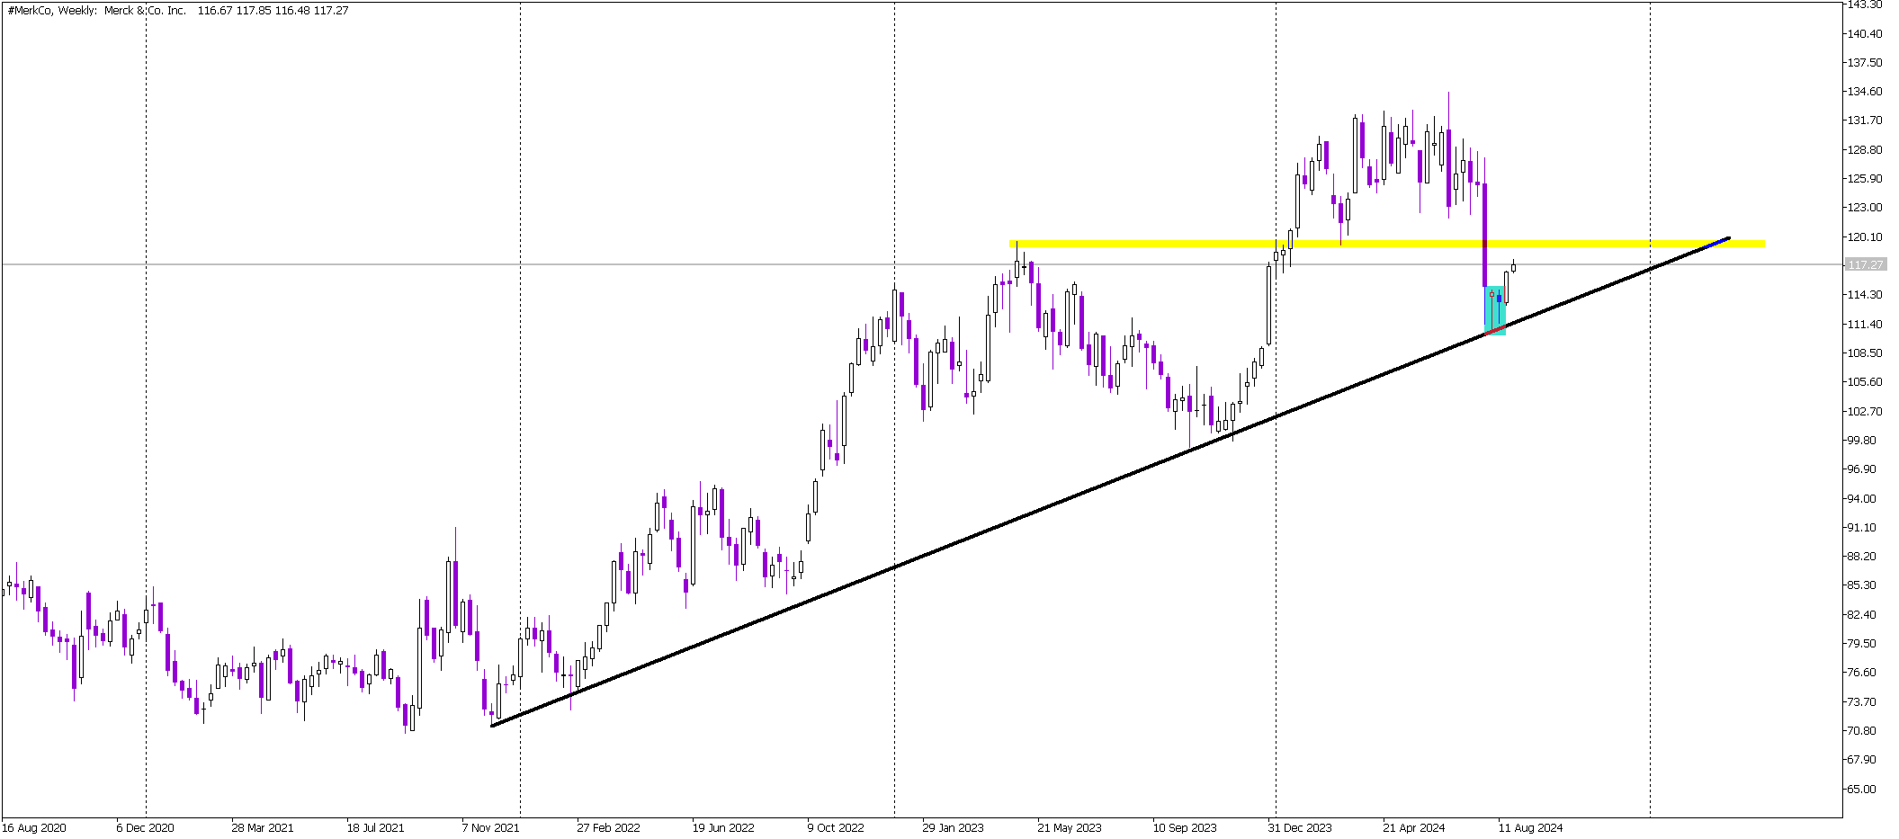Screen dimensions: 1899x839
Task: Click the 114.30 price axis label
Action: click(1865, 294)
